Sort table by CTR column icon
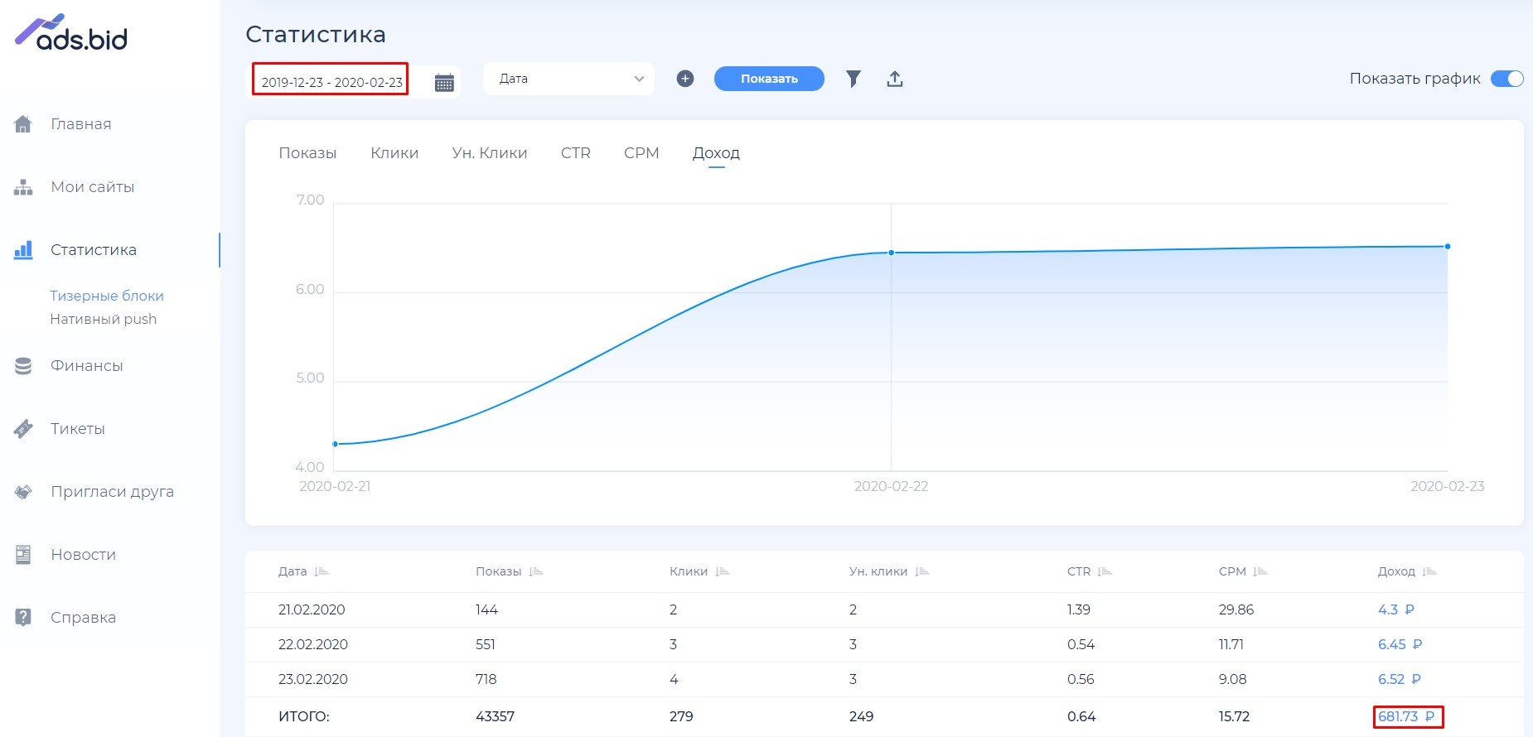The height and width of the screenshot is (737, 1533). 1105,572
